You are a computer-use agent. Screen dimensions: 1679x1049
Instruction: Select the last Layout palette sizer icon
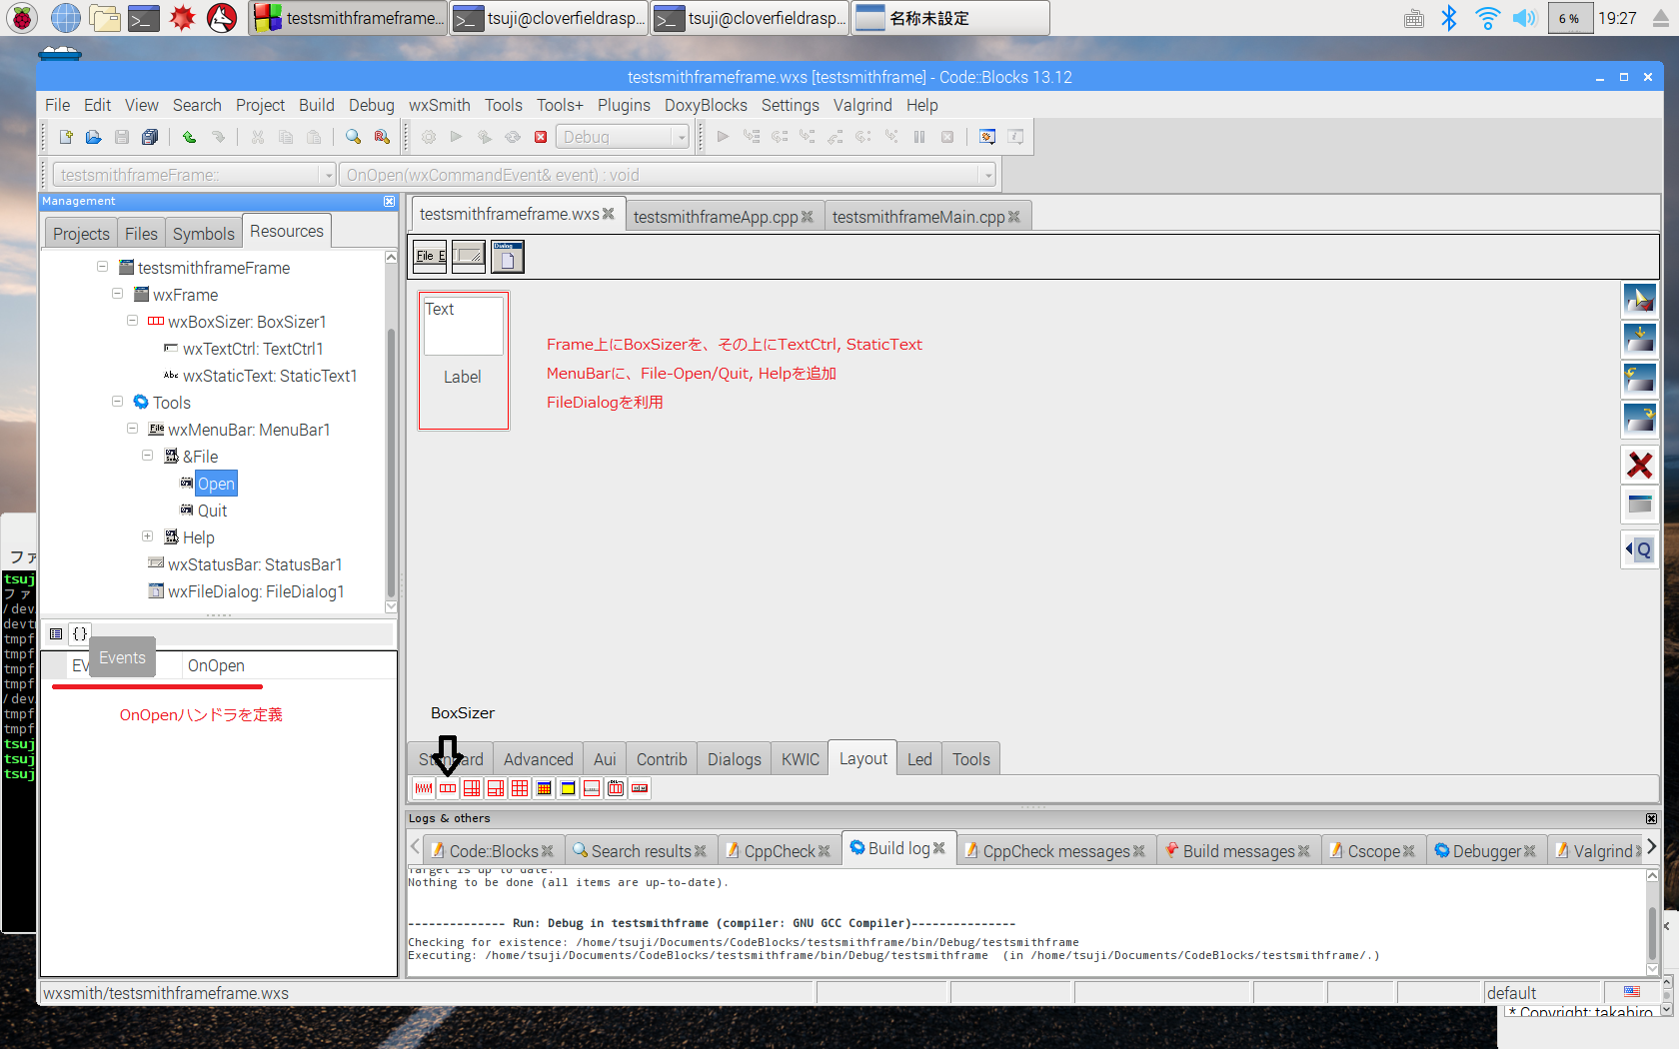click(640, 788)
